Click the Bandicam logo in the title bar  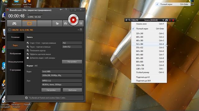point(7,10)
